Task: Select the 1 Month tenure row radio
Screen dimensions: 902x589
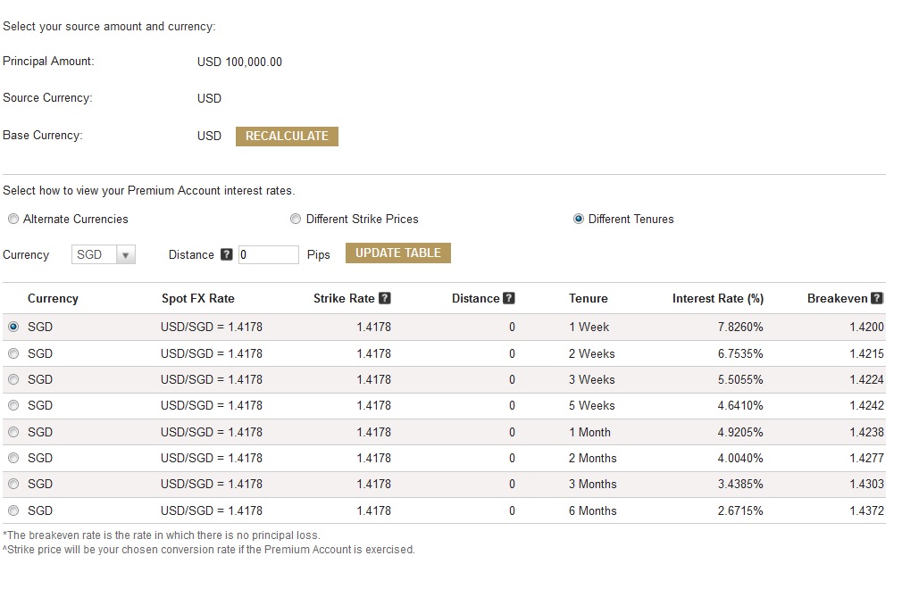Action: click(x=13, y=432)
